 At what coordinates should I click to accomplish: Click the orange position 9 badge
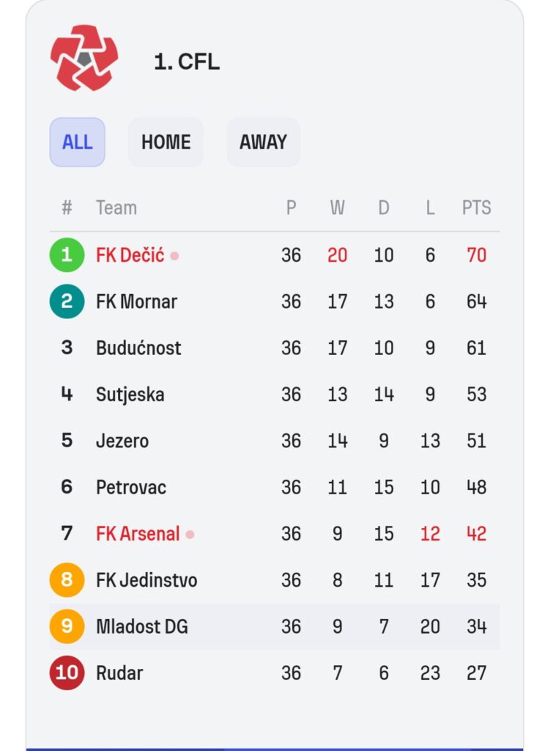(67, 626)
